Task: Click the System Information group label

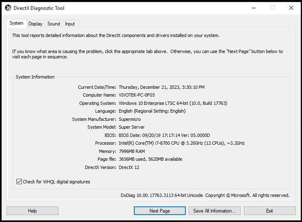Action: [x=35, y=77]
